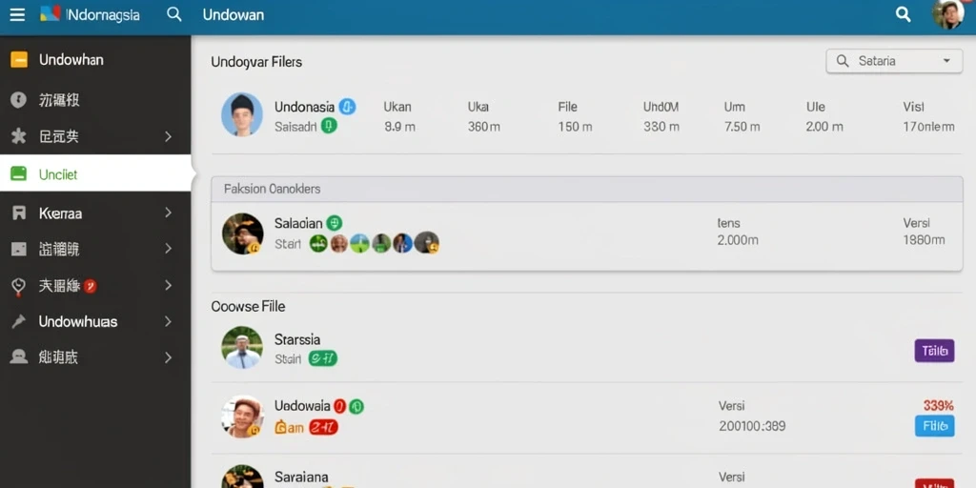Click the Undonasia profile picture
976x488 pixels.
pyautogui.click(x=242, y=114)
